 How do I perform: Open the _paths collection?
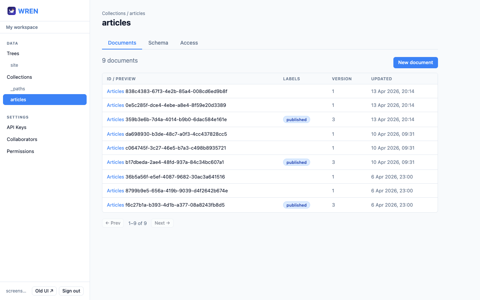tap(18, 89)
